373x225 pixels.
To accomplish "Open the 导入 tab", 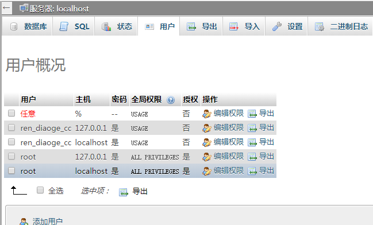I will click(x=244, y=26).
